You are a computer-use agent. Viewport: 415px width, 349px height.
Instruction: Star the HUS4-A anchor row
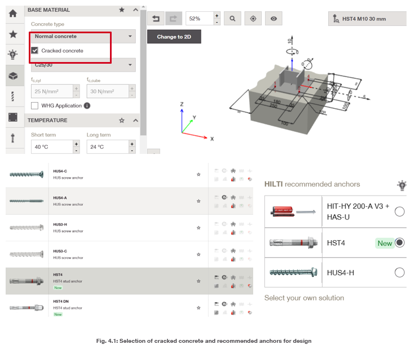198,201
